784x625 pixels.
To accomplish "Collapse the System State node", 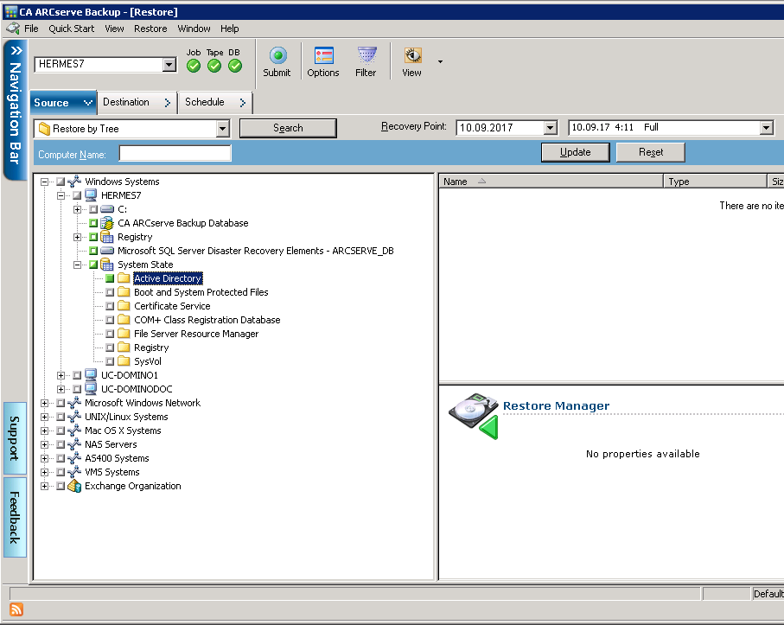I will 77,265.
